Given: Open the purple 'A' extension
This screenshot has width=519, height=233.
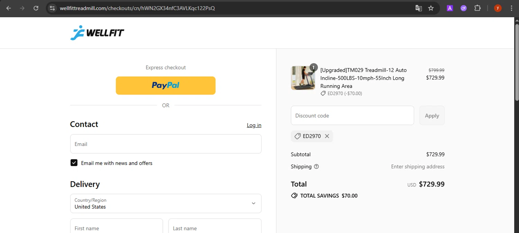Looking at the screenshot, I should point(450,8).
